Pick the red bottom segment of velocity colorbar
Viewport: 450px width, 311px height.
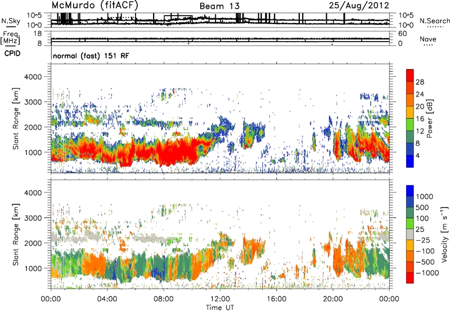pos(410,278)
